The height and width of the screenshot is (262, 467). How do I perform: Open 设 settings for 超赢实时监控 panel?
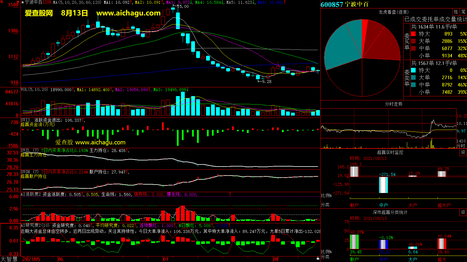[x=463, y=152]
